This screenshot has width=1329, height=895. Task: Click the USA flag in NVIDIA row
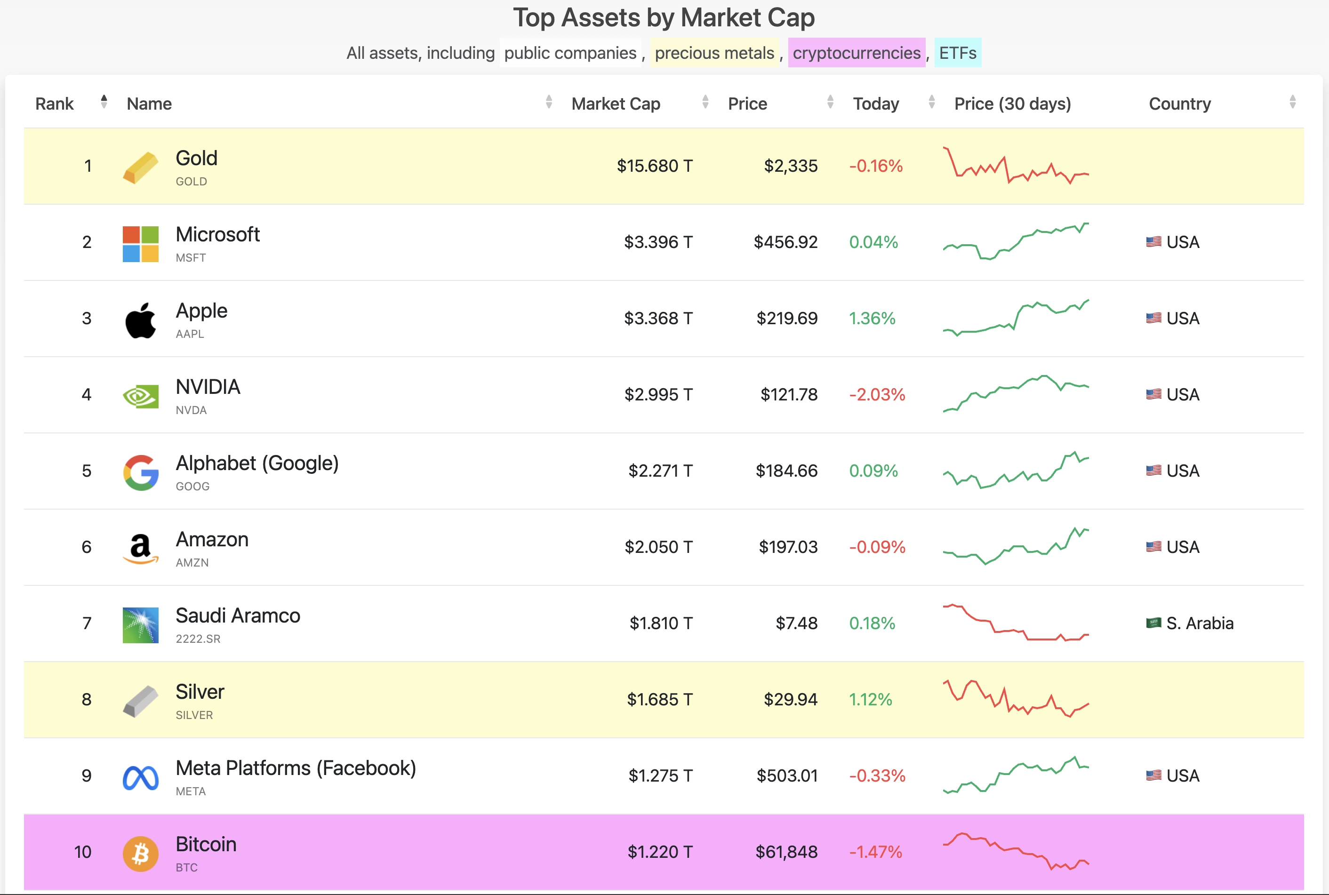[x=1153, y=394]
